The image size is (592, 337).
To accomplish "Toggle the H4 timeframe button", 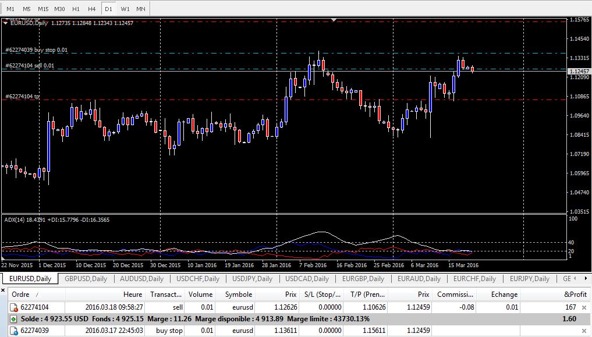I will tap(91, 9).
